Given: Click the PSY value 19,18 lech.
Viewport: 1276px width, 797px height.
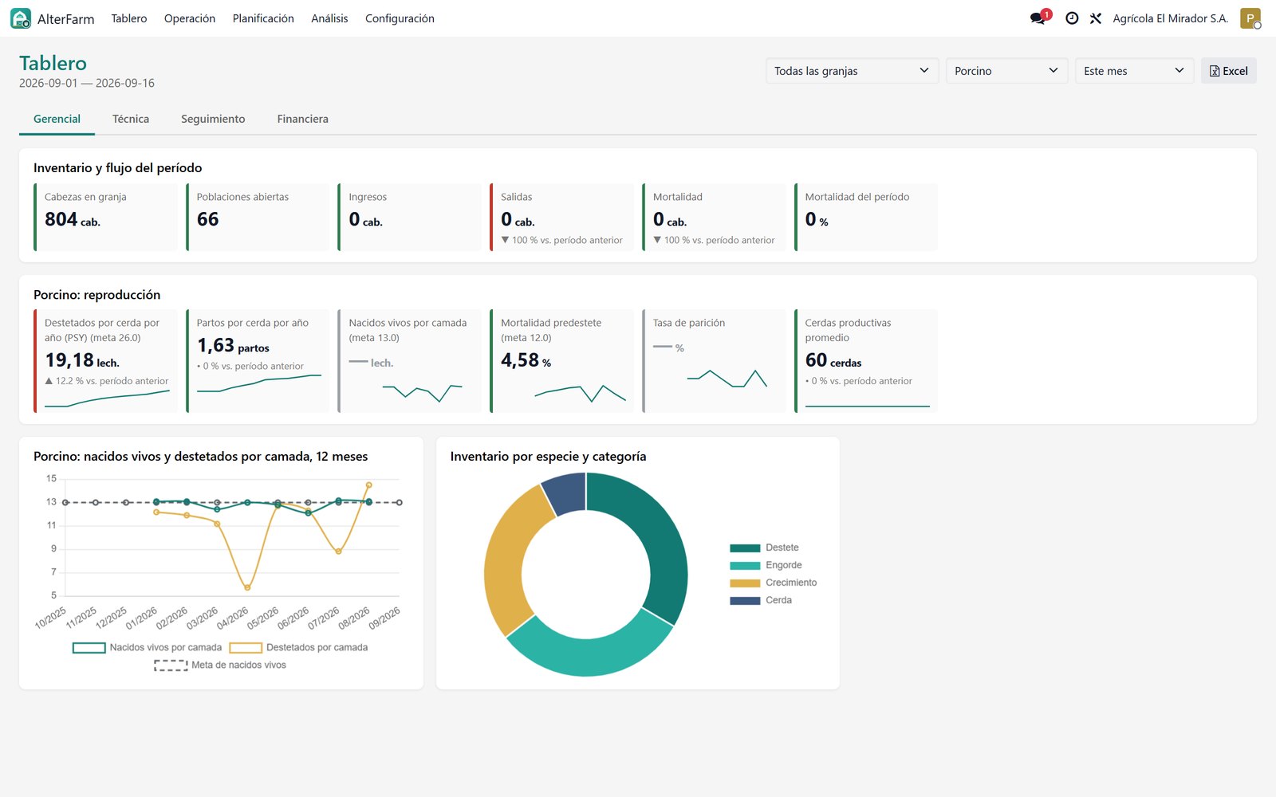Looking at the screenshot, I should coord(82,360).
